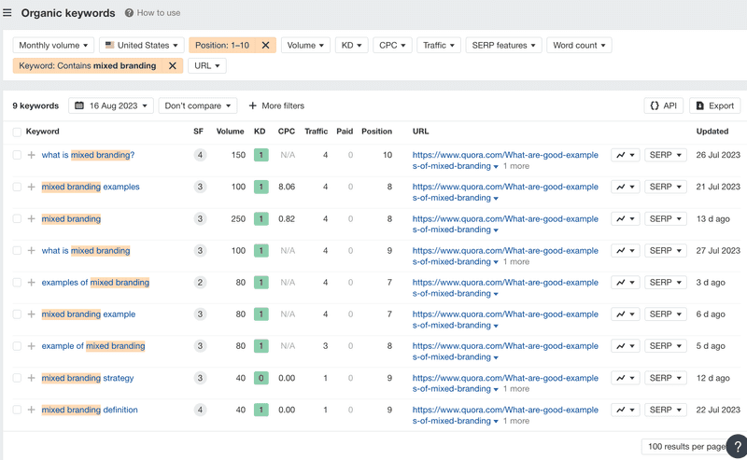Open Don't compare dropdown
Viewport: 747px width, 460px height.
click(x=198, y=105)
